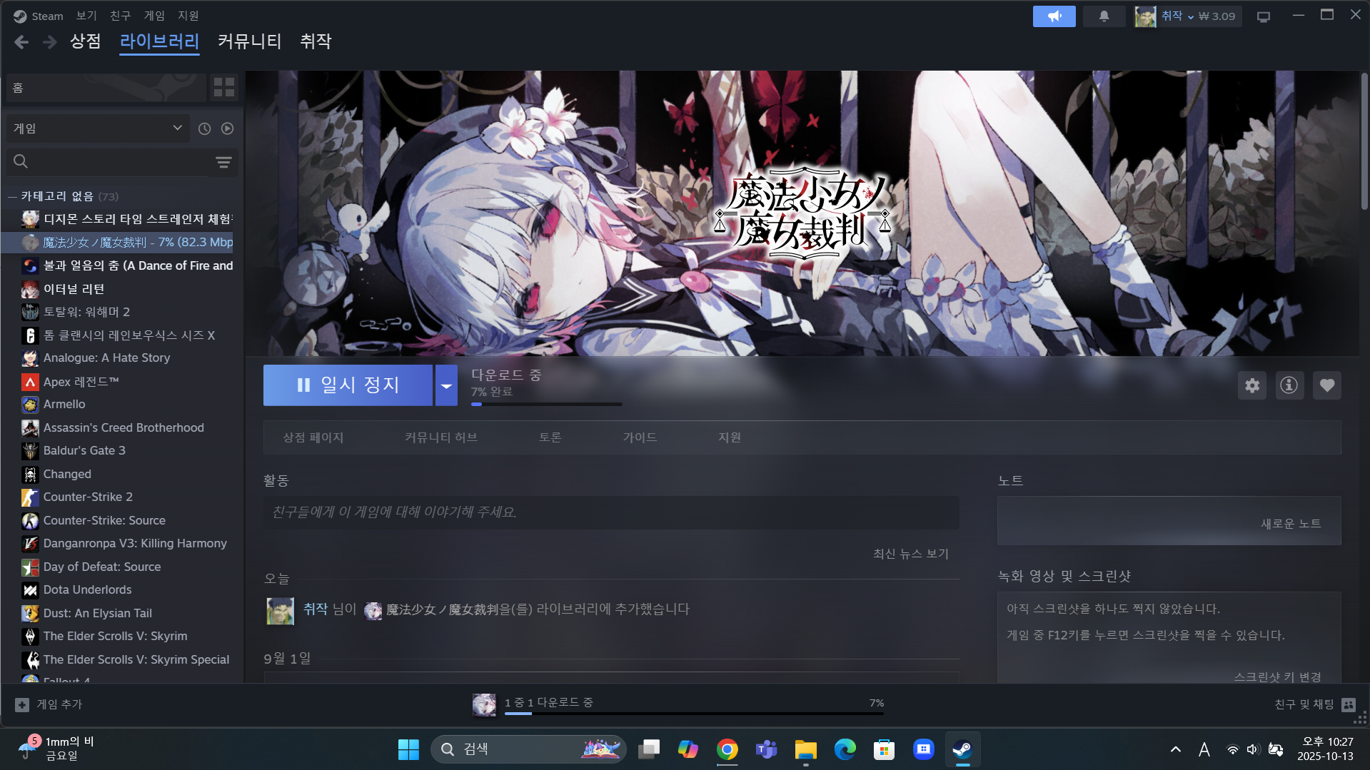Open the library advanced filter icon
The height and width of the screenshot is (770, 1370).
point(223,162)
